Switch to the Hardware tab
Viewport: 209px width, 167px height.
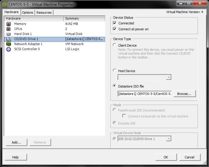click(x=11, y=12)
